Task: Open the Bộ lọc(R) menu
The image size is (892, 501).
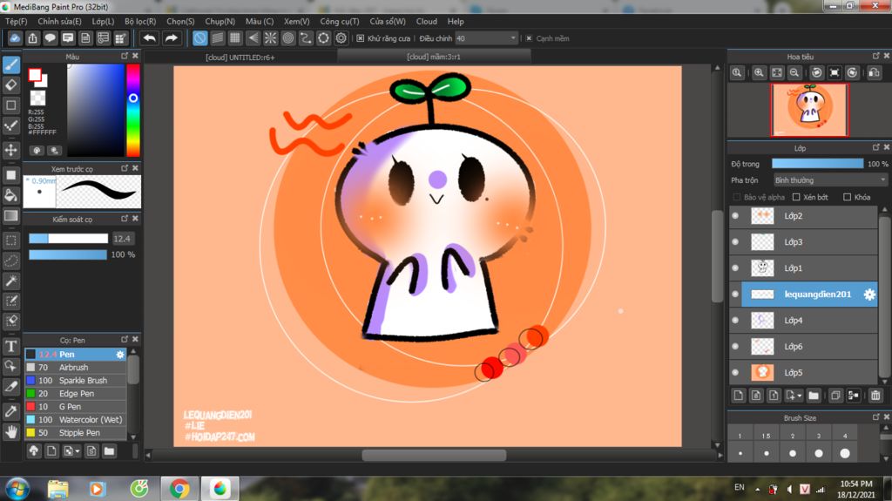Action: pyautogui.click(x=140, y=21)
